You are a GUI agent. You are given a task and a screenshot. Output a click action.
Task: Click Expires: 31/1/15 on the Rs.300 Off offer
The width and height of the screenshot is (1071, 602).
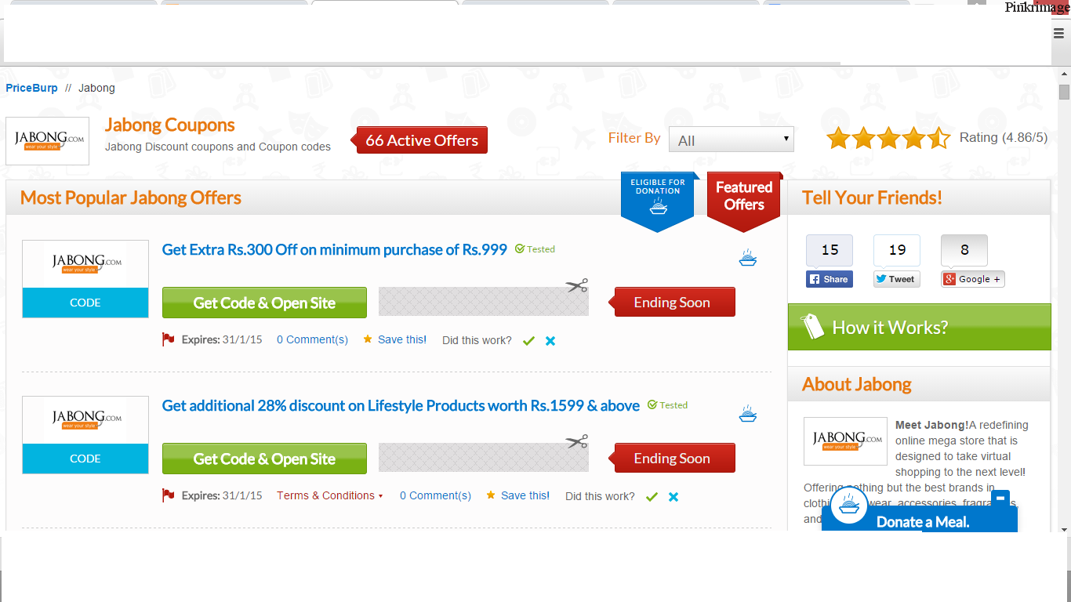222,339
